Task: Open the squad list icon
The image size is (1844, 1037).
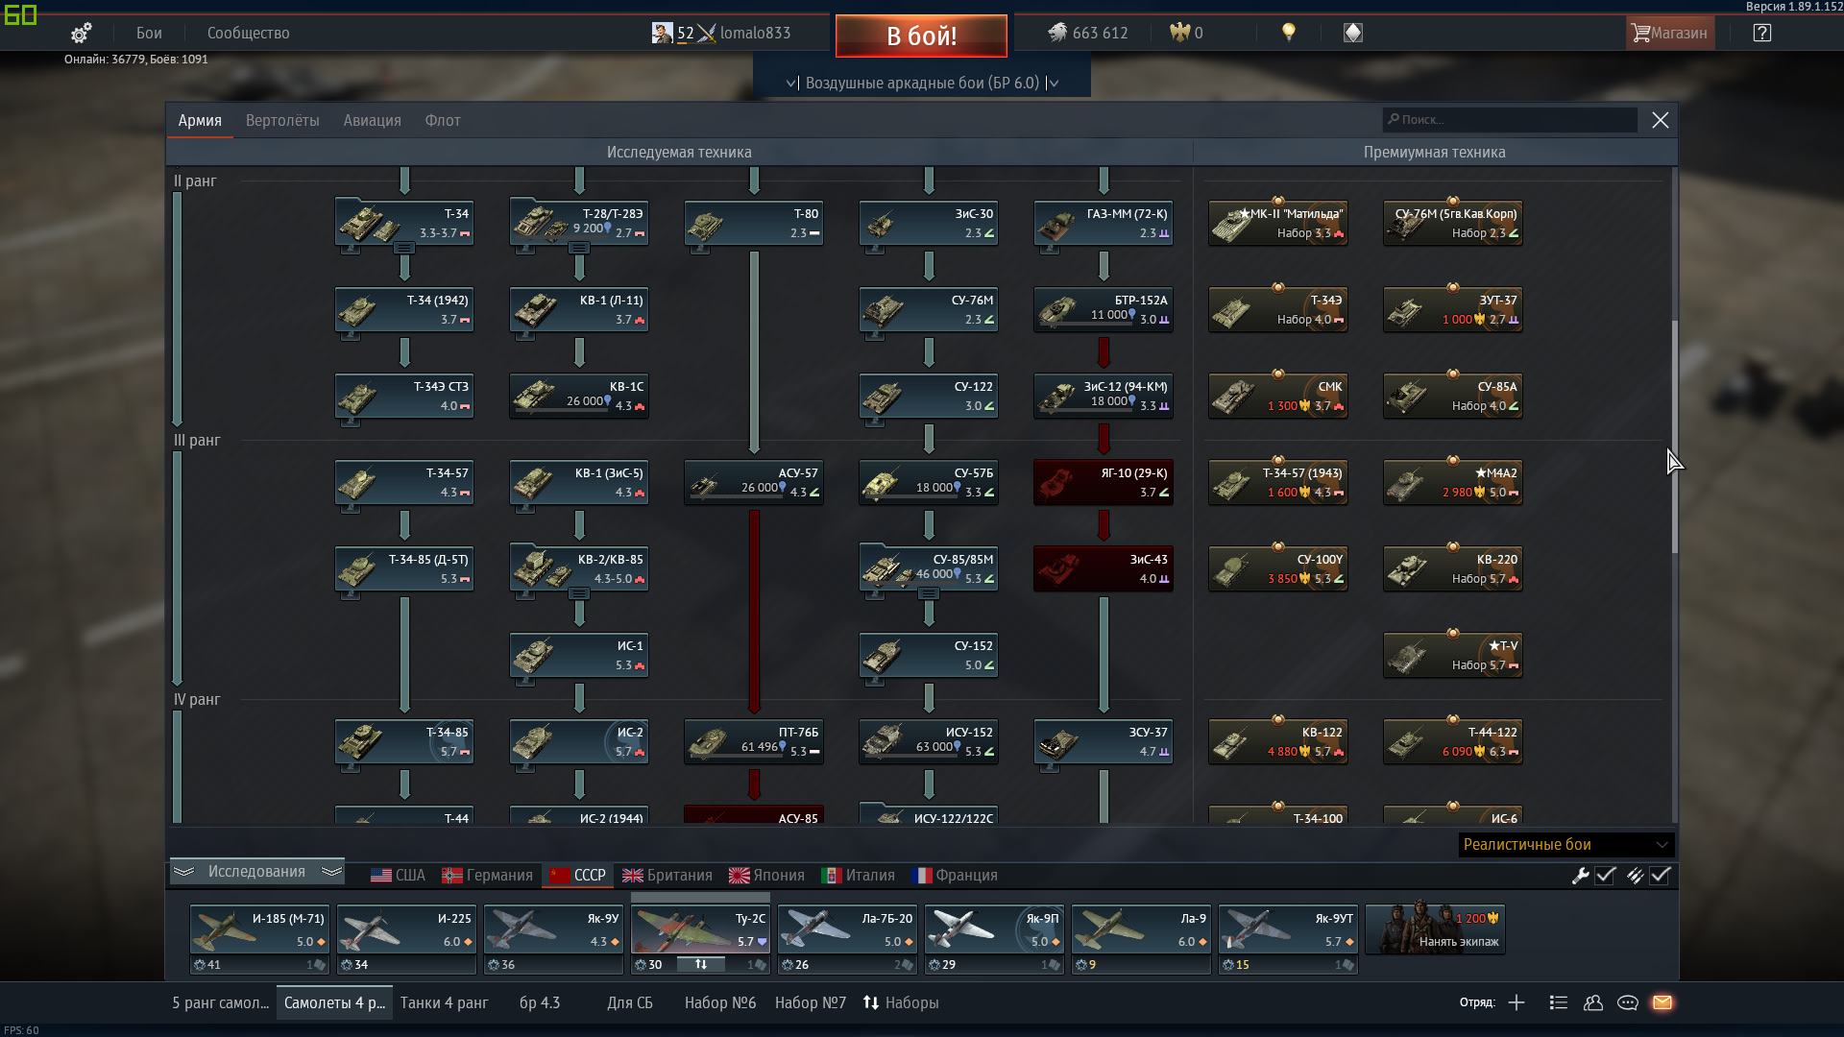Action: [x=1559, y=1002]
